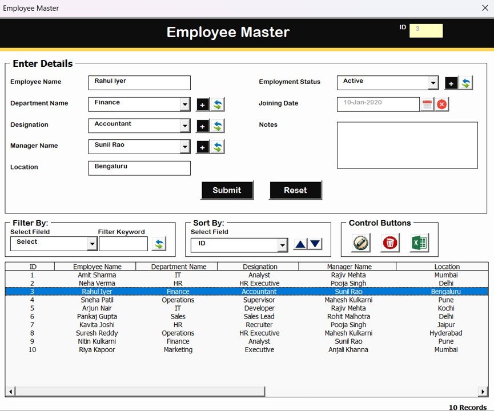494x411 pixels.
Task: Expand the Department Name dropdown
Action: (184, 104)
